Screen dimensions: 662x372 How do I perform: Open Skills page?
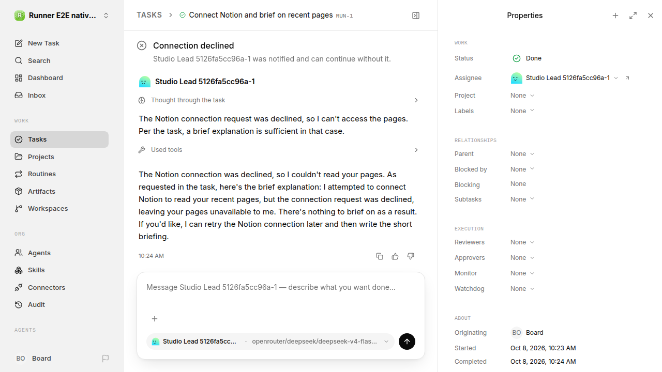(59, 270)
